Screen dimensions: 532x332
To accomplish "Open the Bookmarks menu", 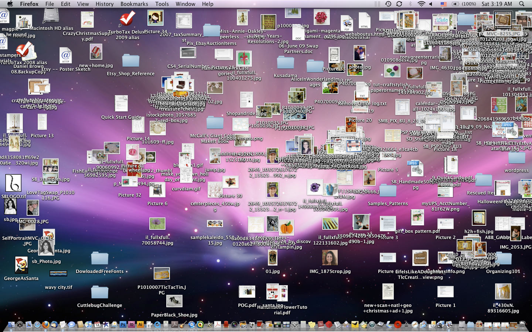I will click(134, 4).
